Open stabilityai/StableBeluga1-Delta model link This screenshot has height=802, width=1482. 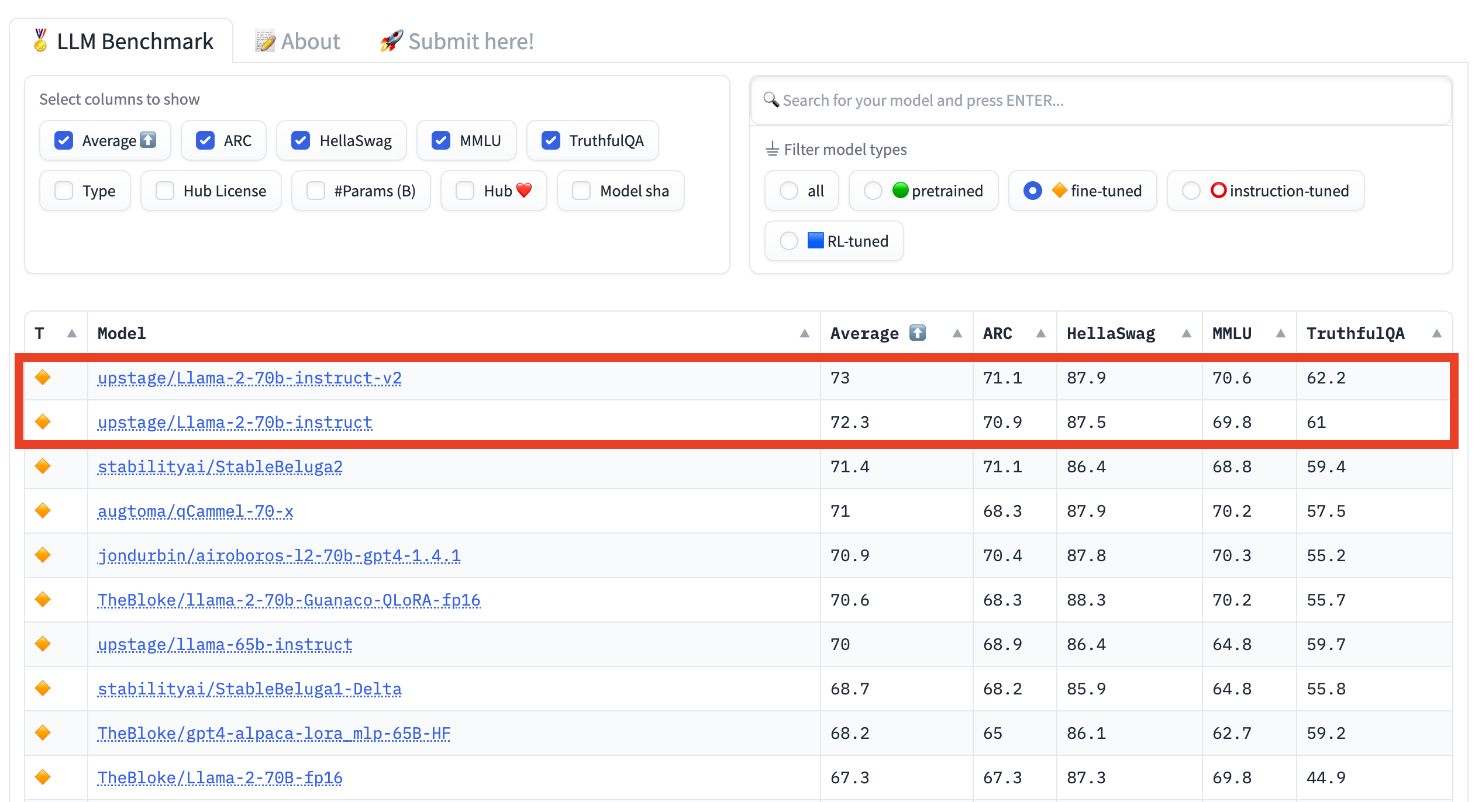coord(250,689)
